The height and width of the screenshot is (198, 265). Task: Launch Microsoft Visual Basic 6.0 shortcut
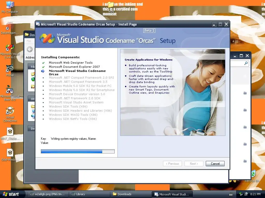pos(10,93)
